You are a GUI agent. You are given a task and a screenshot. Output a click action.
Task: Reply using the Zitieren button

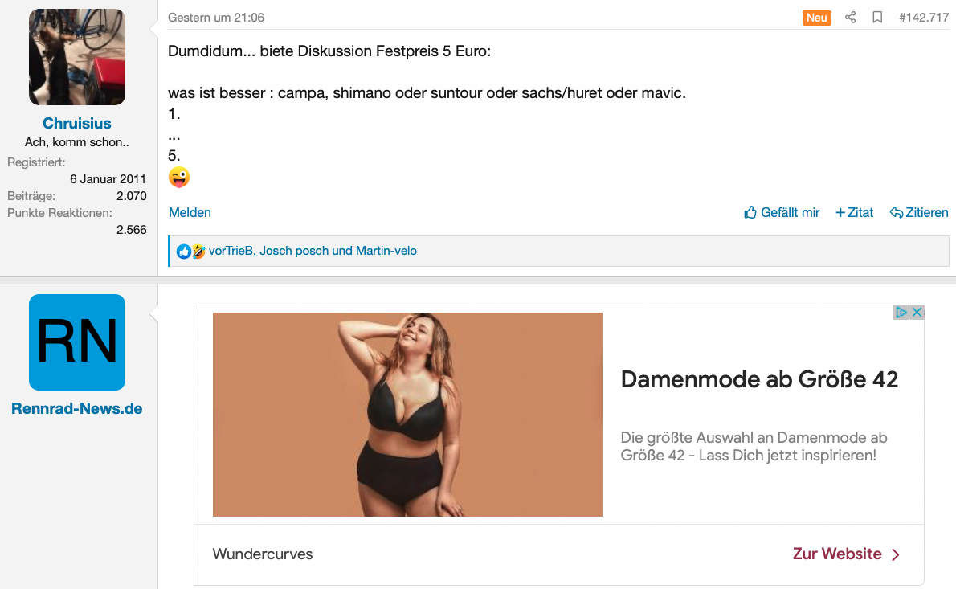(x=919, y=212)
